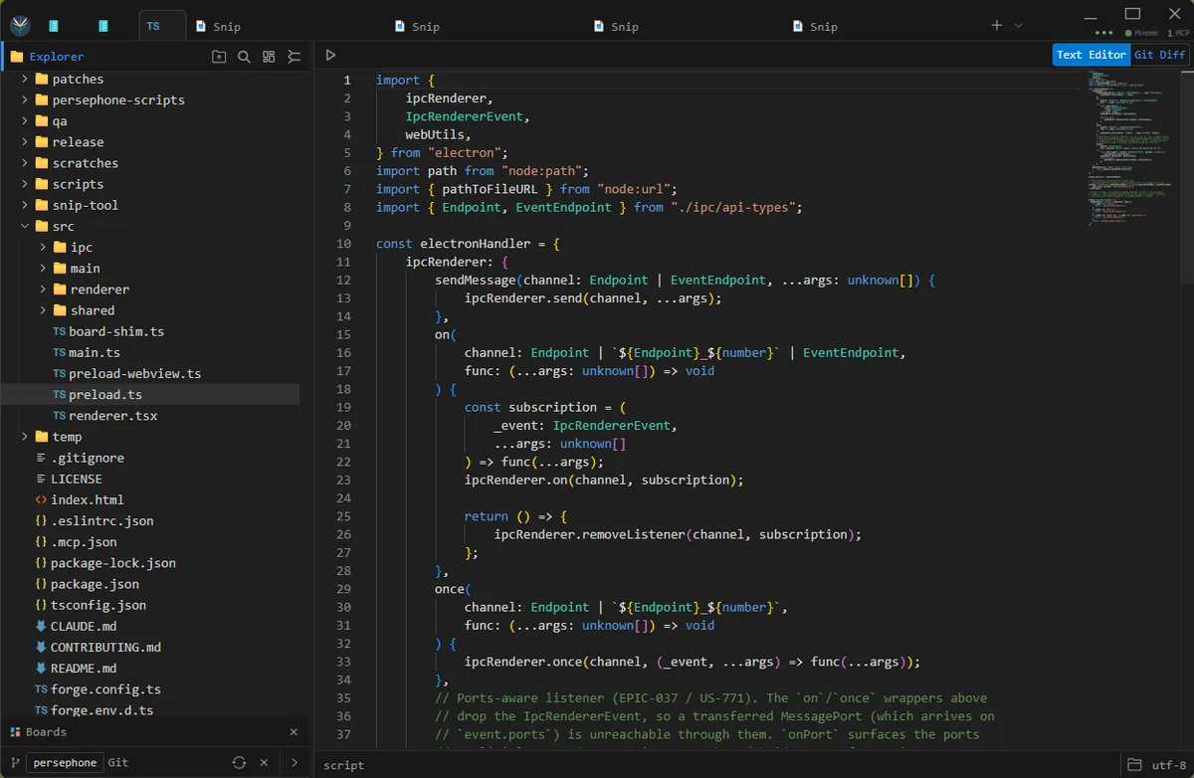Click the branch tree icon in Explorer header
The width and height of the screenshot is (1194, 778).
294,57
